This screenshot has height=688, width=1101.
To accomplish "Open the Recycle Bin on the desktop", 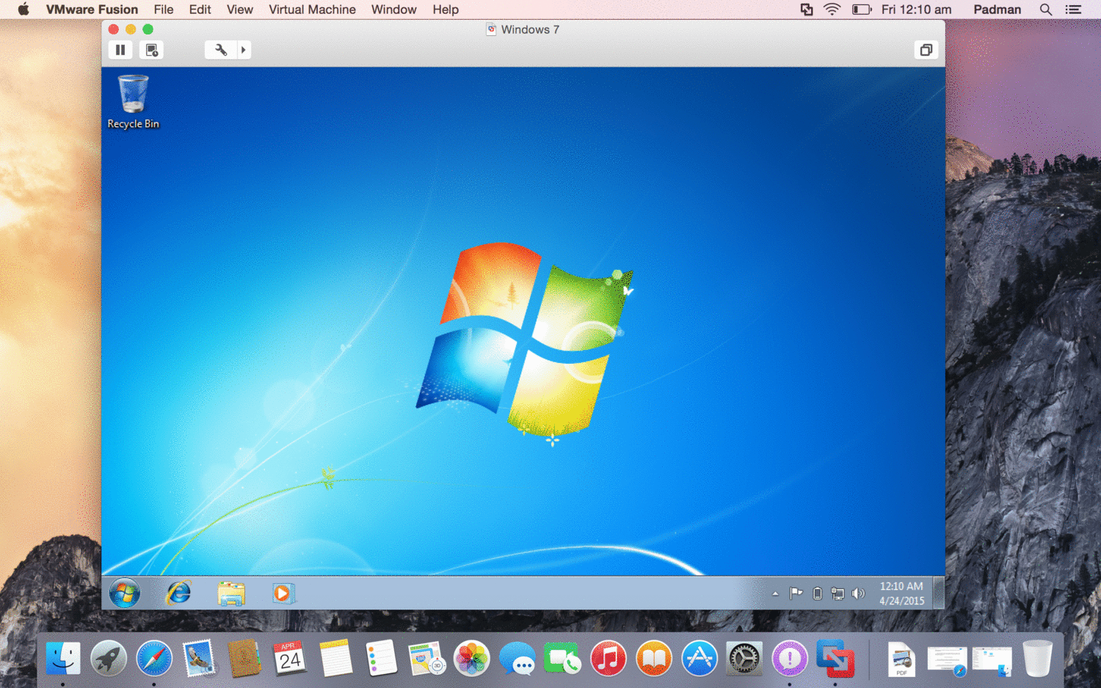I will tap(133, 95).
